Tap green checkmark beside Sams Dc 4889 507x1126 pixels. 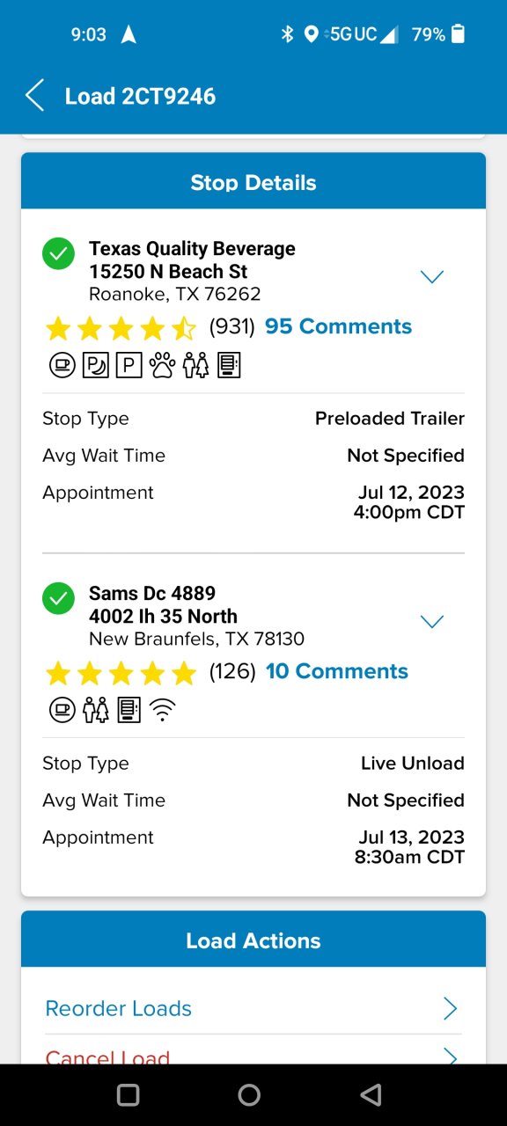coord(58,599)
